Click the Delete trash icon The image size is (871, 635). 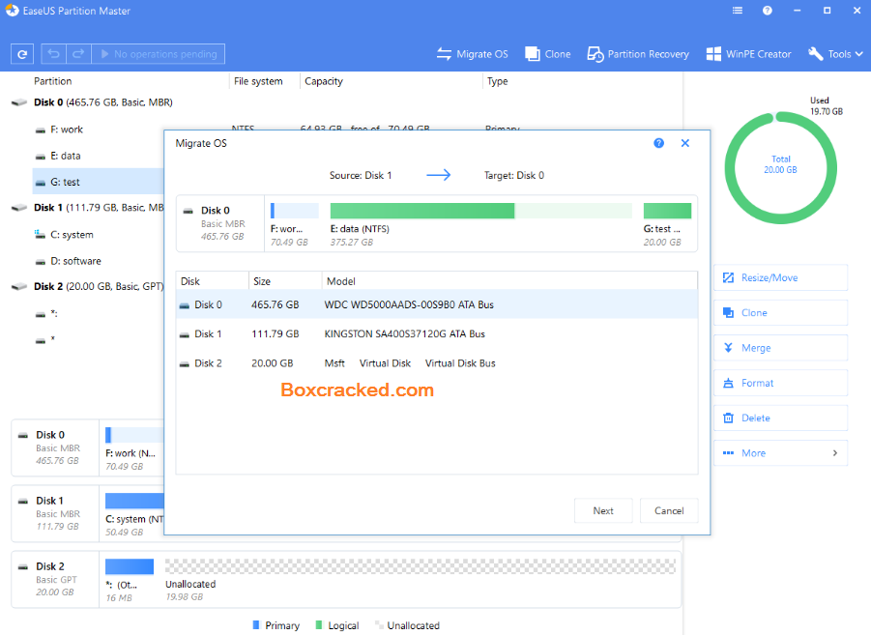coord(728,418)
